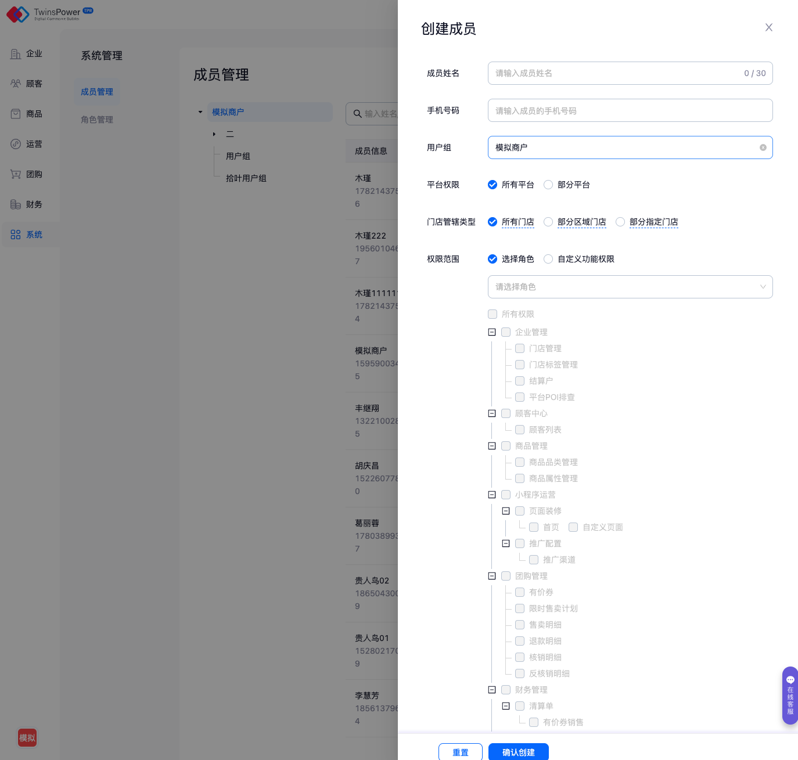Collapse the 团购管理 tree node
This screenshot has height=760, width=798.
pyautogui.click(x=492, y=576)
